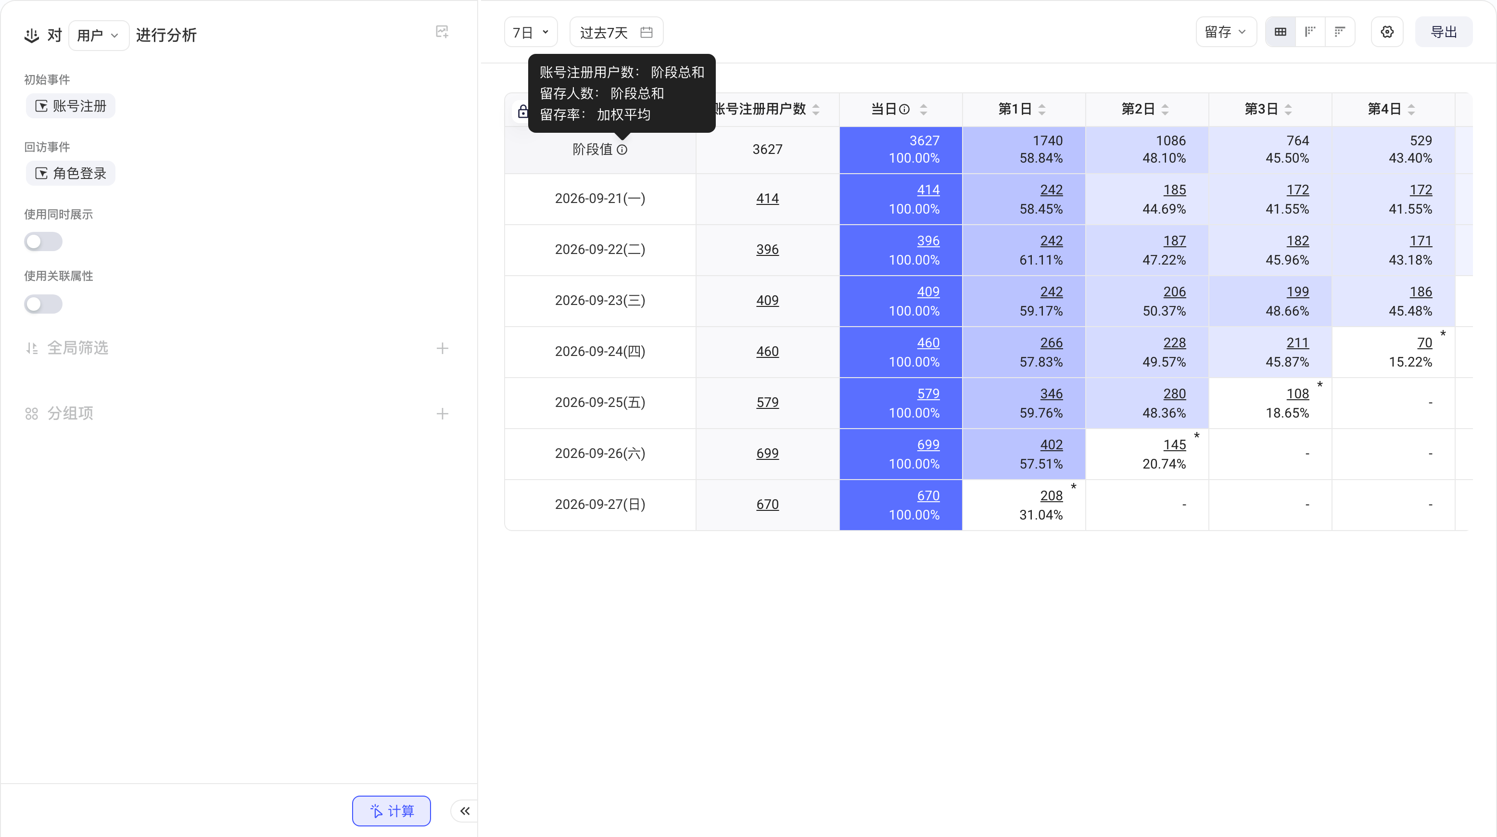The image size is (1497, 837).
Task: Sort by 账号注册用户数 column
Action: coord(816,109)
